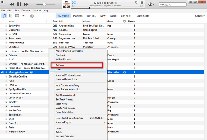Click the CD disc icon

32,16
